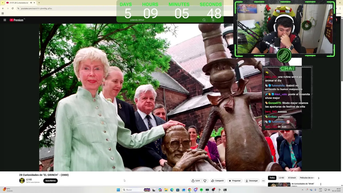Share the video via Compartir
Viewport: 343px width, 193px height.
[217, 181]
